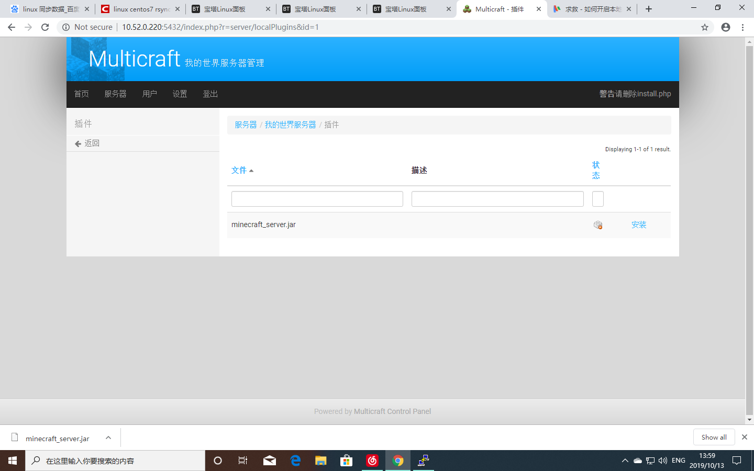This screenshot has height=471, width=754.
Task: Open the 设置 nav menu item
Action: (180, 94)
